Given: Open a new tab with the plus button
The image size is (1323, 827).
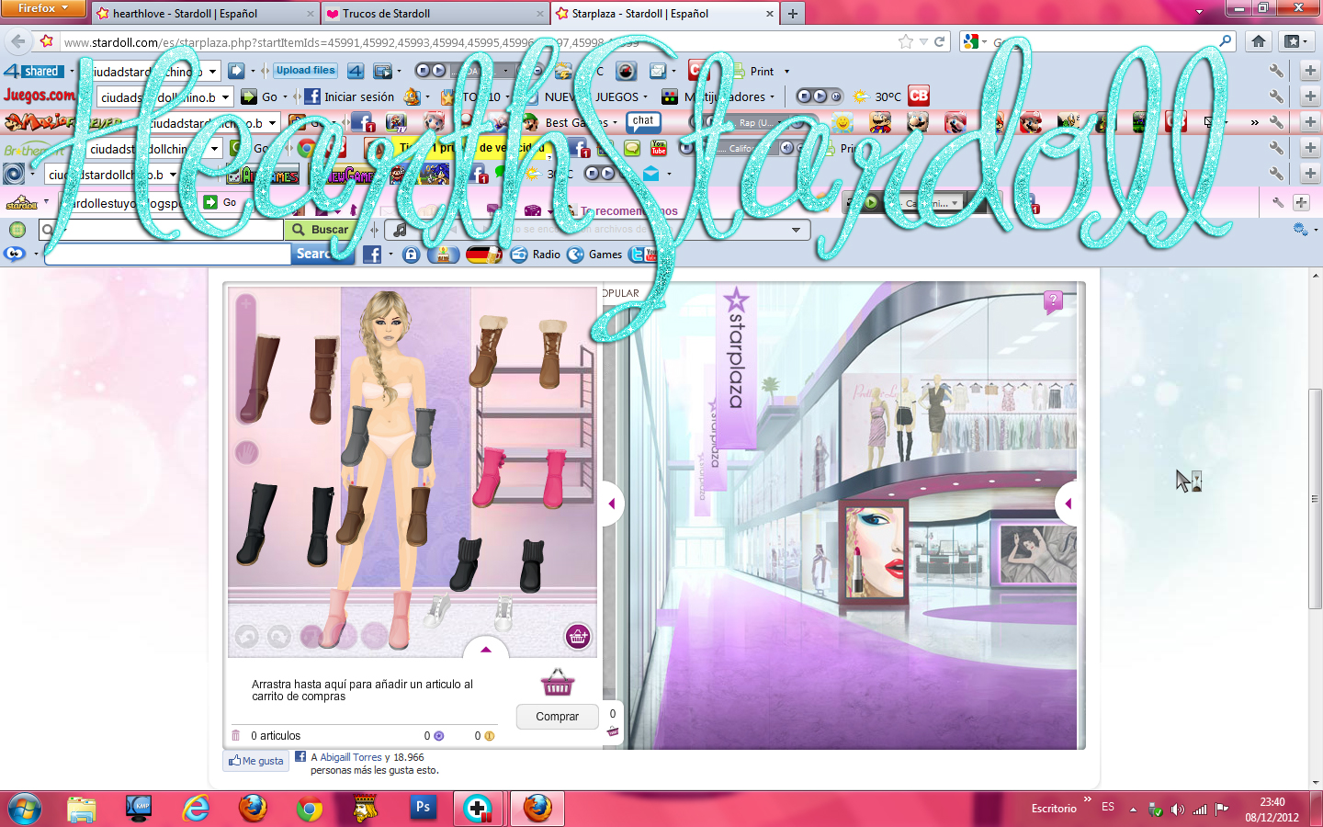Looking at the screenshot, I should [x=792, y=14].
